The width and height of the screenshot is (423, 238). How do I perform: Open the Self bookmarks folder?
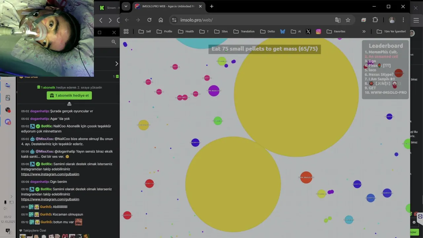coord(145,31)
